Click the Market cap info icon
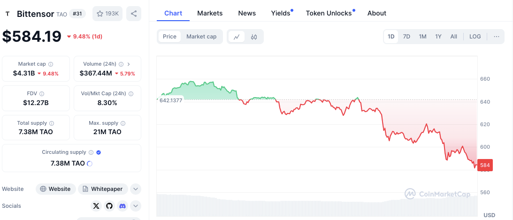Image resolution: width=513 pixels, height=220 pixels. coord(51,64)
